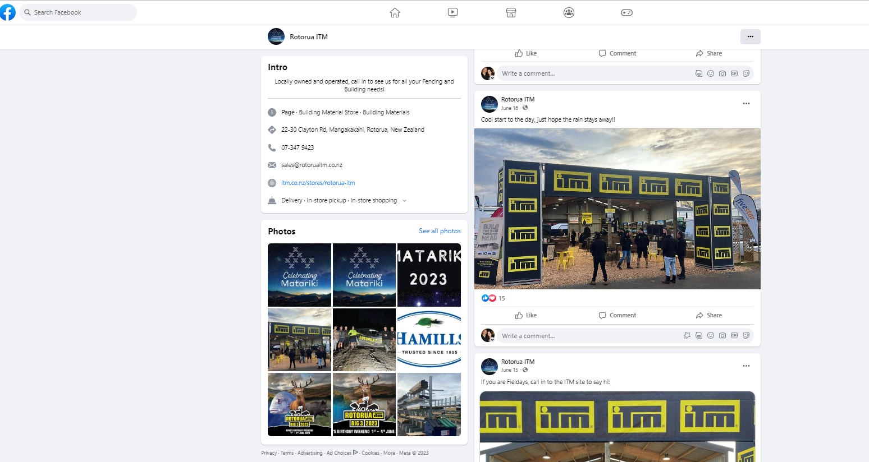Open the Rotorua ITM name on the June 16 post
The width and height of the screenshot is (869, 462).
[x=518, y=99]
